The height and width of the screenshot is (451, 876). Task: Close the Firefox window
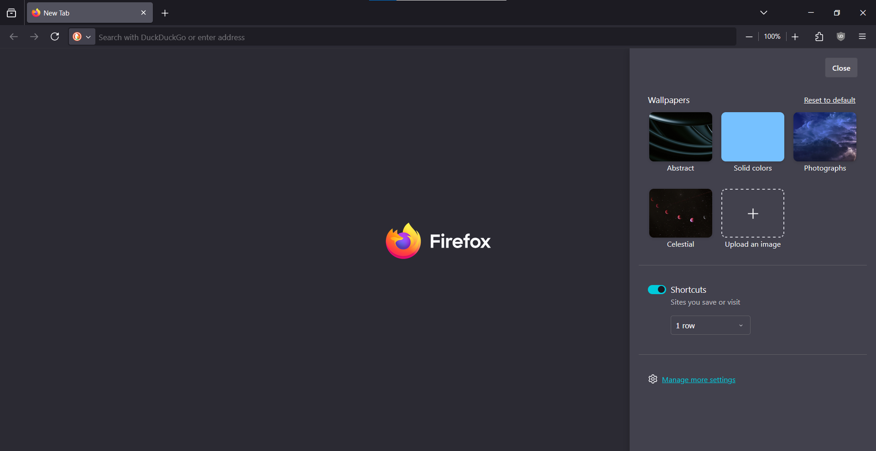(x=863, y=13)
